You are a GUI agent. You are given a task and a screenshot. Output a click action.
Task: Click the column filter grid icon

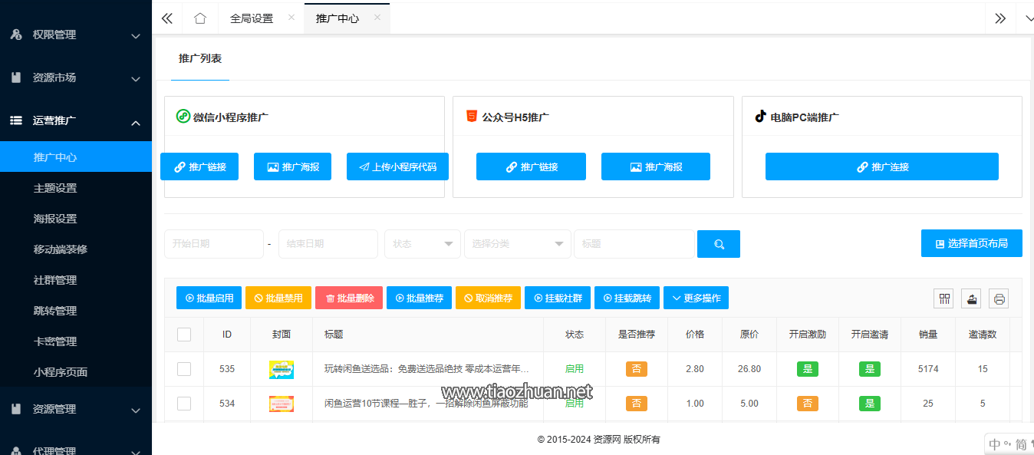(x=944, y=298)
